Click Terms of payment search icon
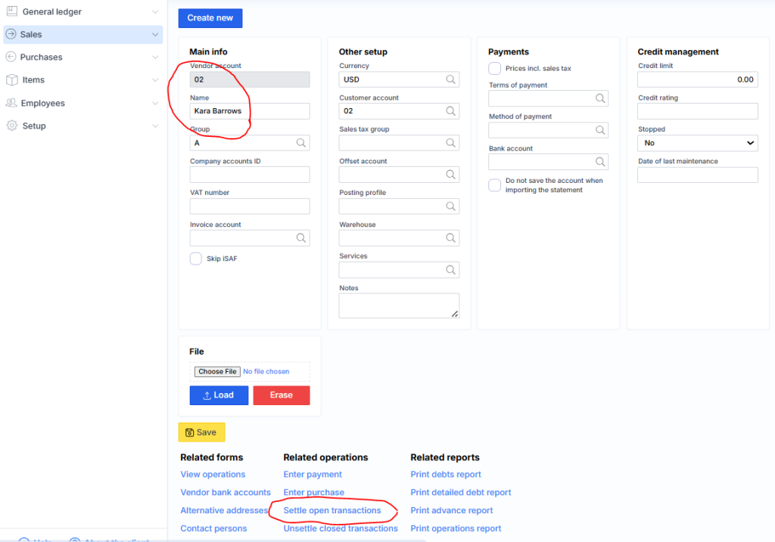 [600, 99]
